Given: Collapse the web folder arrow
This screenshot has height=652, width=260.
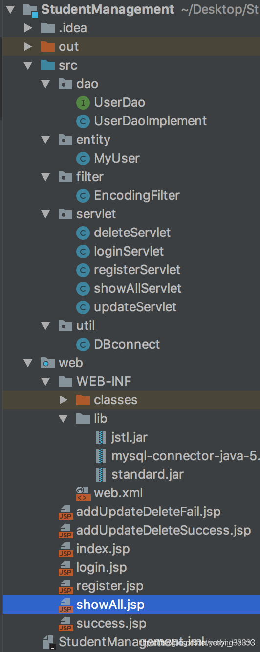Looking at the screenshot, I should pyautogui.click(x=28, y=363).
